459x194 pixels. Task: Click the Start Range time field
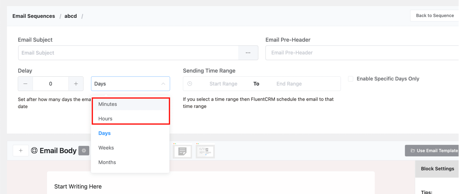[x=223, y=84]
